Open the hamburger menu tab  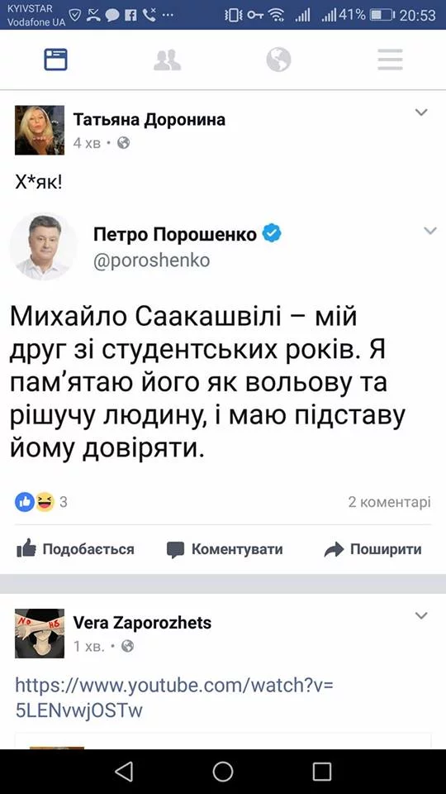pos(391,60)
